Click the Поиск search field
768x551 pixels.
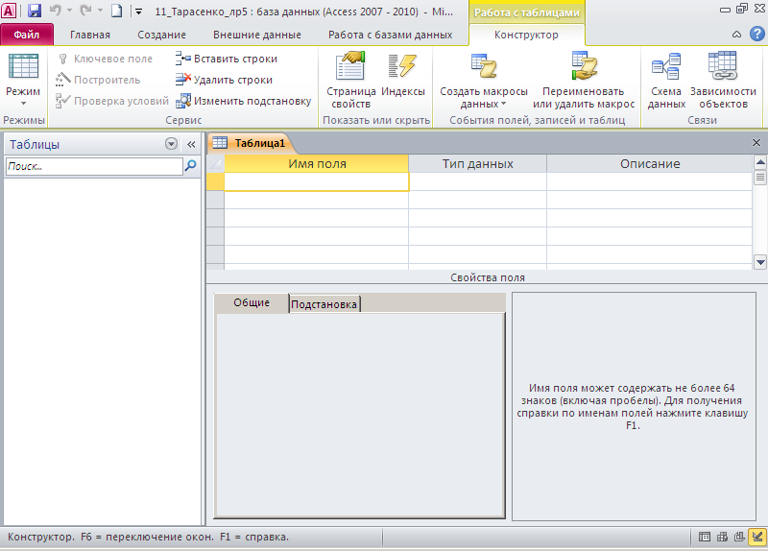pyautogui.click(x=94, y=166)
